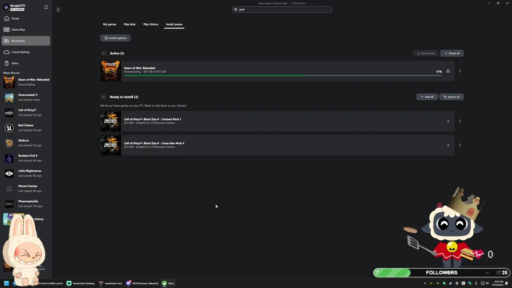Collapse the Active (1) section

[103, 53]
